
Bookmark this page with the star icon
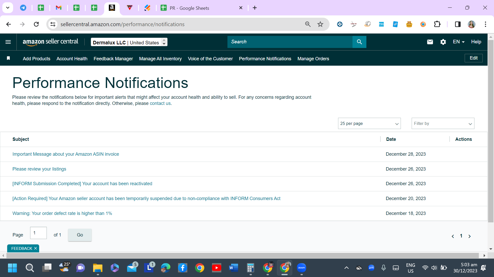point(320,24)
